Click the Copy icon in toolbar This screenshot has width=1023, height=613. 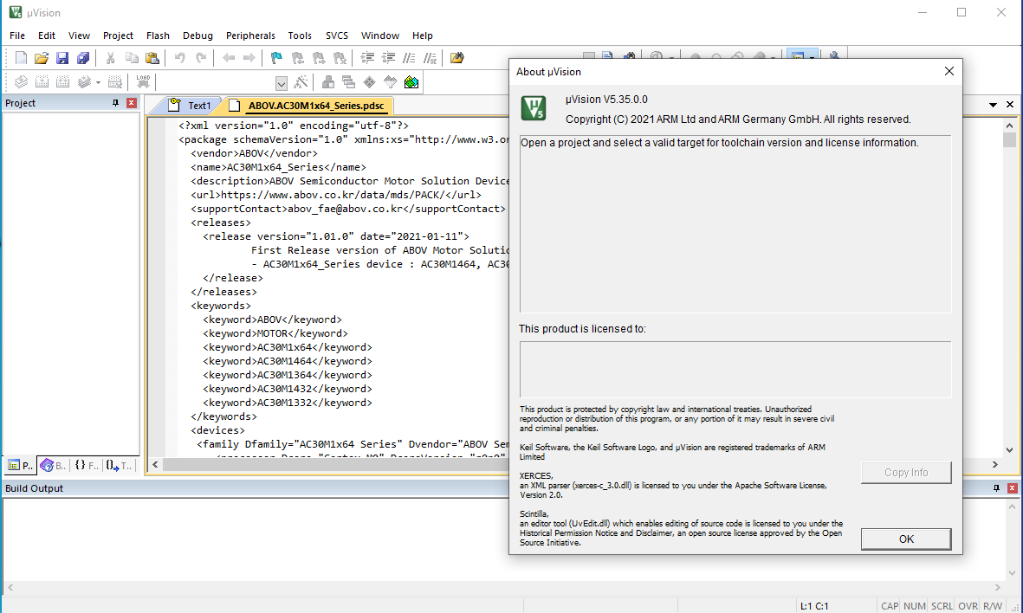coord(131,58)
